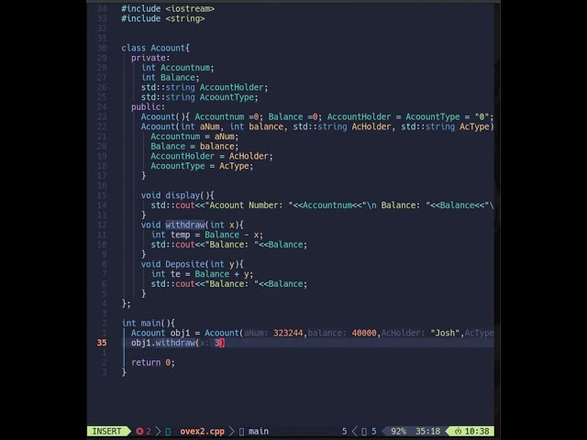The width and height of the screenshot is (587, 440).
Task: Click the class Acoount declaration line
Action: pyautogui.click(x=155, y=48)
